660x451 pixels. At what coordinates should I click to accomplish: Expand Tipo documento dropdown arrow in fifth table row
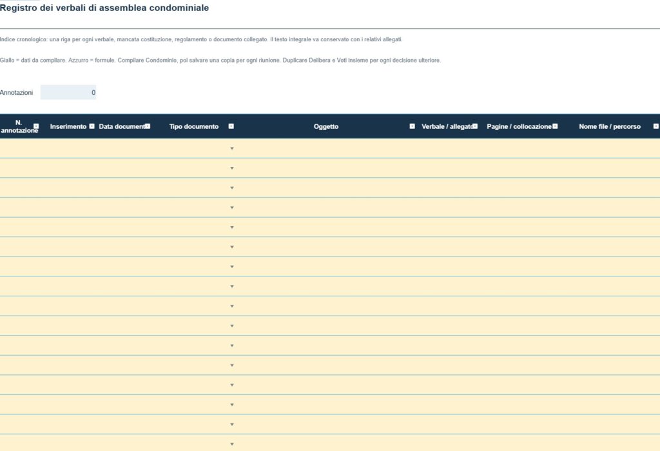(232, 227)
